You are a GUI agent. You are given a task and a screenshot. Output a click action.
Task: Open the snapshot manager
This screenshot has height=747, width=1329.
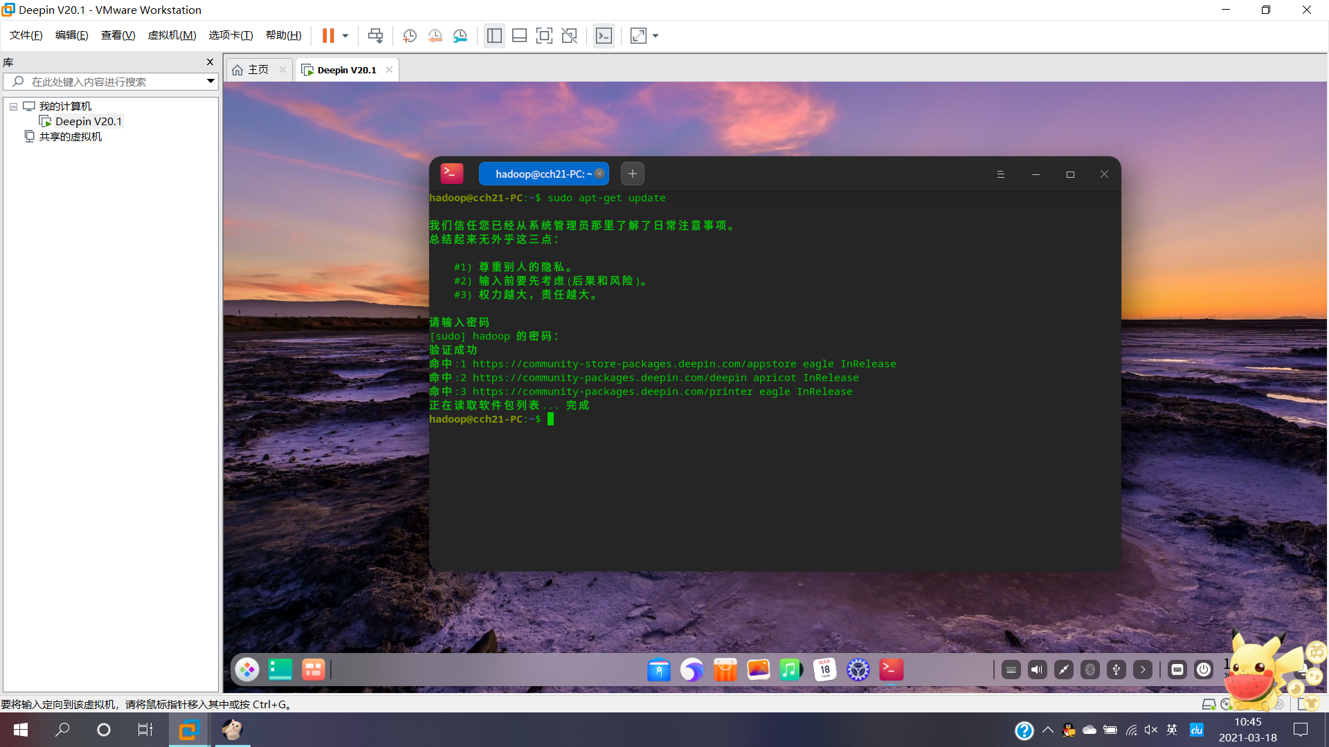[460, 35]
